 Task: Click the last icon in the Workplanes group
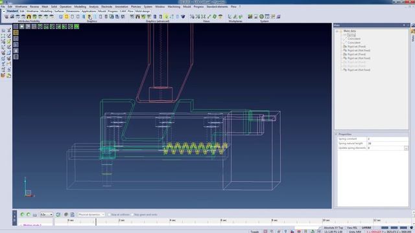pos(241,17)
